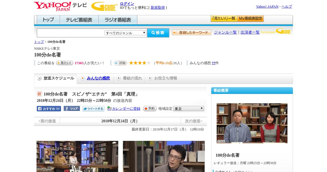Click the three-person studio thumbnail

tap(77, 156)
